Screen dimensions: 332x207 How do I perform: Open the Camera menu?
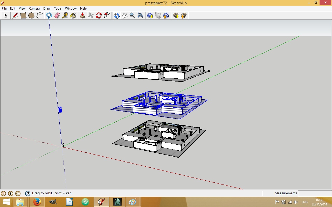34,9
